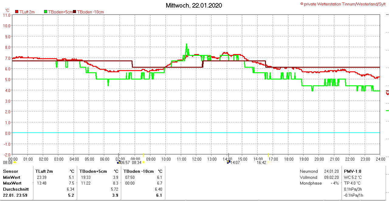The width and height of the screenshot is (389, 201).
Task: Click the moon icon beside 06:57
Action: (119, 162)
